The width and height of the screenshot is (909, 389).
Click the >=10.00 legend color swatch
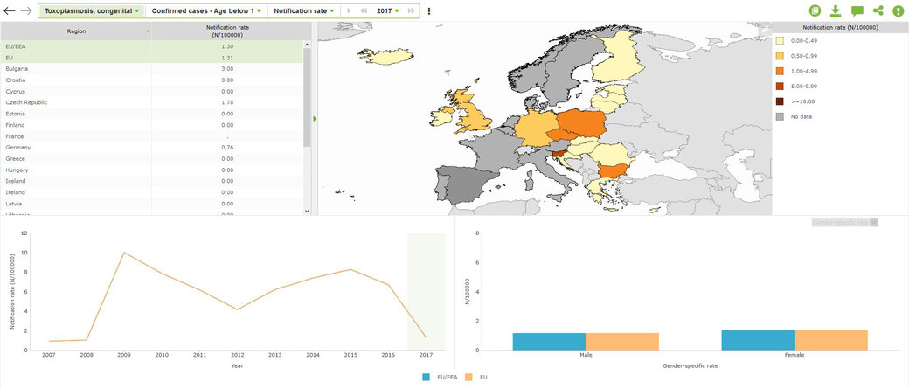click(x=780, y=101)
